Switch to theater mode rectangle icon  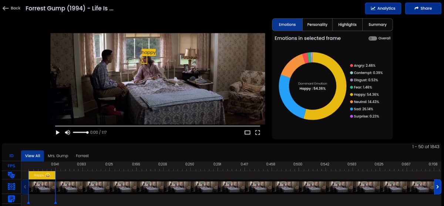pos(248,132)
